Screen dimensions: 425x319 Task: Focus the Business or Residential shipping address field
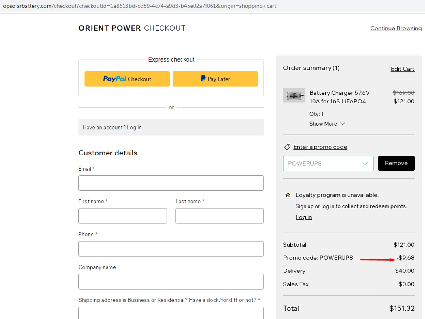(x=171, y=313)
